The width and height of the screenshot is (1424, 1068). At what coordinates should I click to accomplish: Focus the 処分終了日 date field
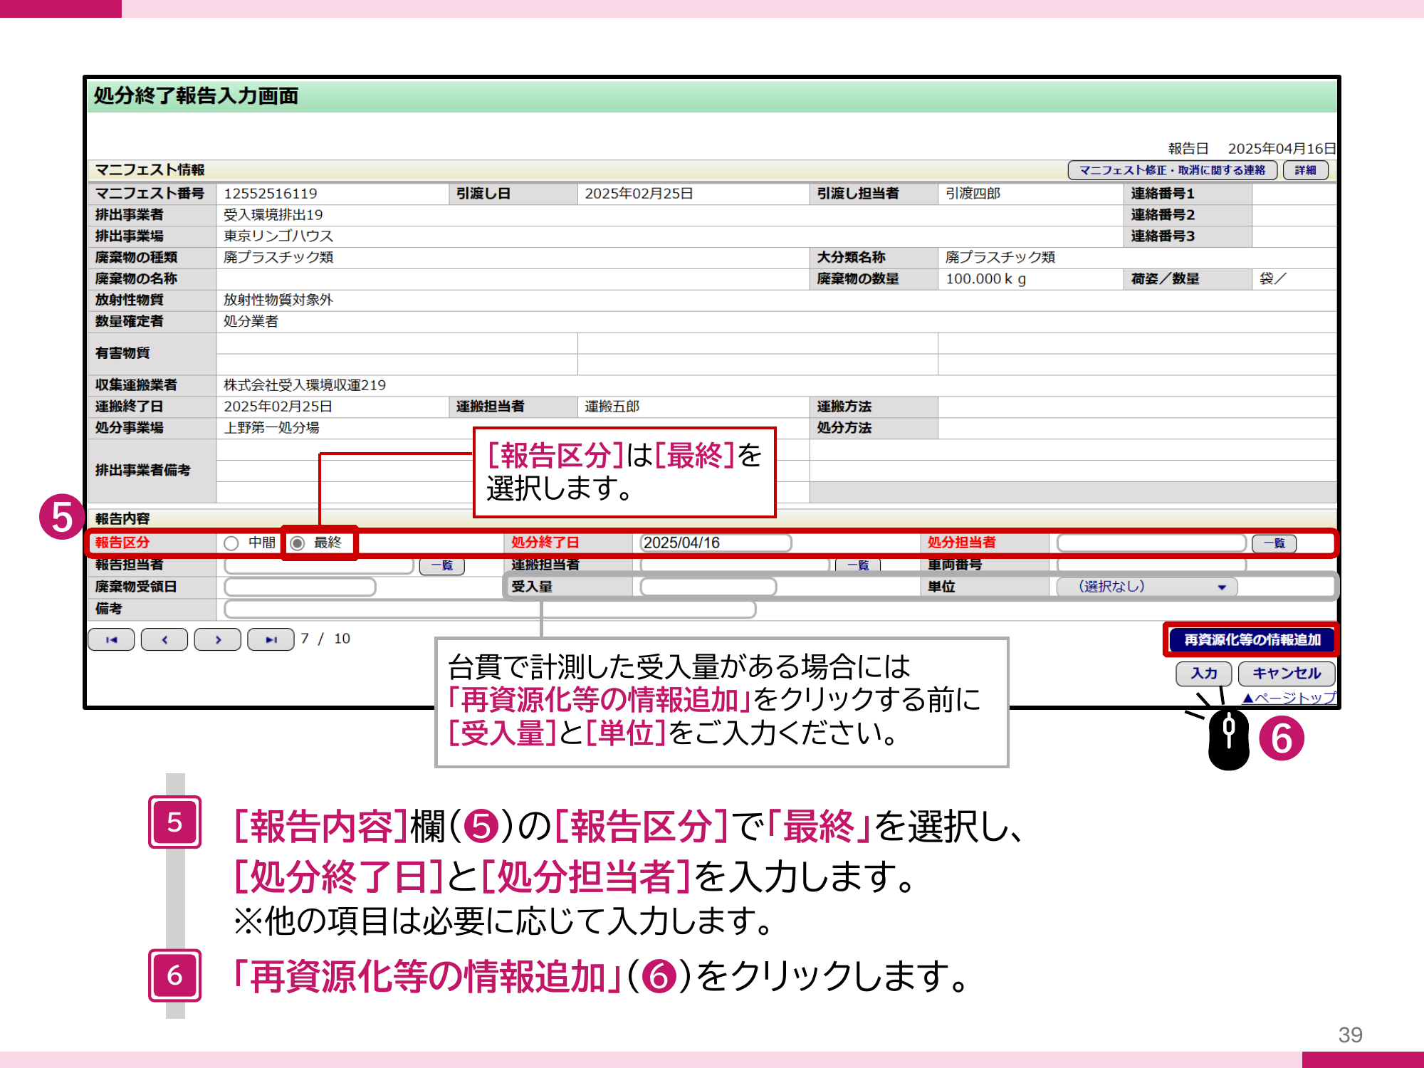[716, 543]
